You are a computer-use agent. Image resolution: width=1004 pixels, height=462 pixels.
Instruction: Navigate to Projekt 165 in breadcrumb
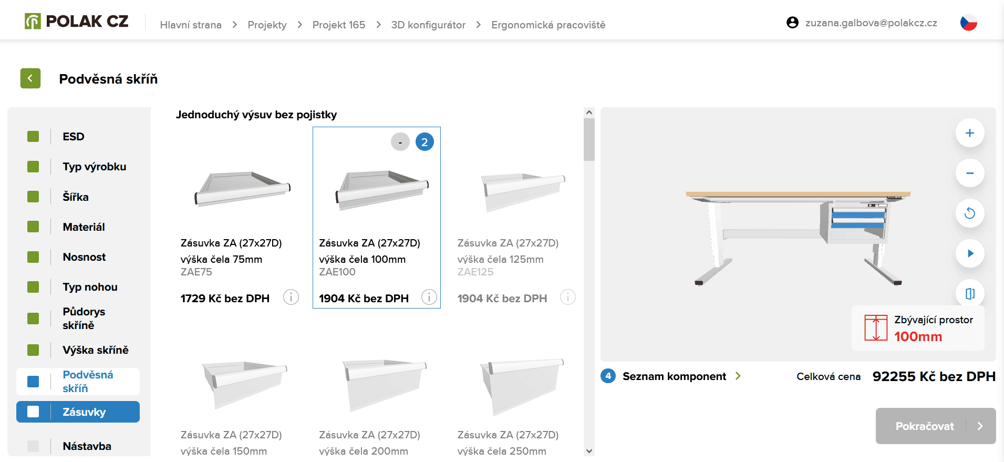[339, 24]
